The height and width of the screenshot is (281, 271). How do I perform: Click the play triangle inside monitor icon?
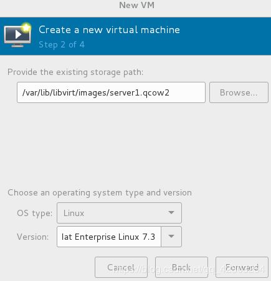point(18,34)
